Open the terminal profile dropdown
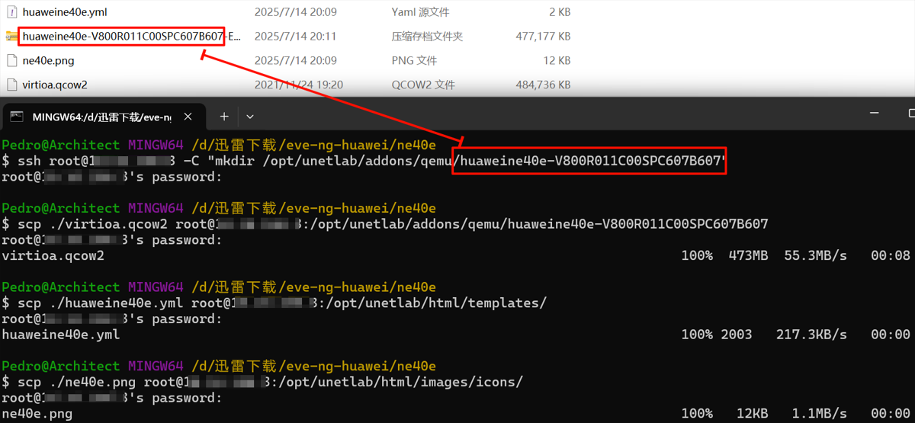 pos(249,117)
